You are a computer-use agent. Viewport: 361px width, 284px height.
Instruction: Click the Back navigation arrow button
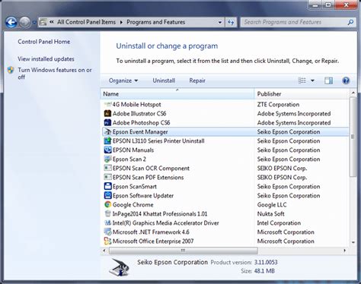coord(11,22)
